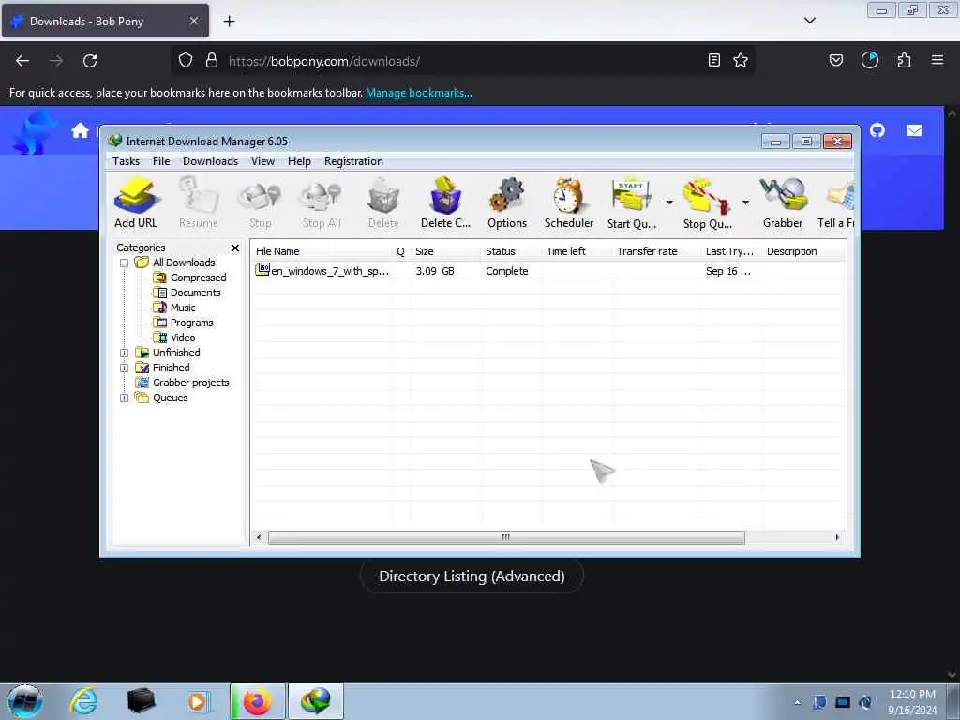Screen dimensions: 960x720
Task: Open the Help menu
Action: [299, 161]
